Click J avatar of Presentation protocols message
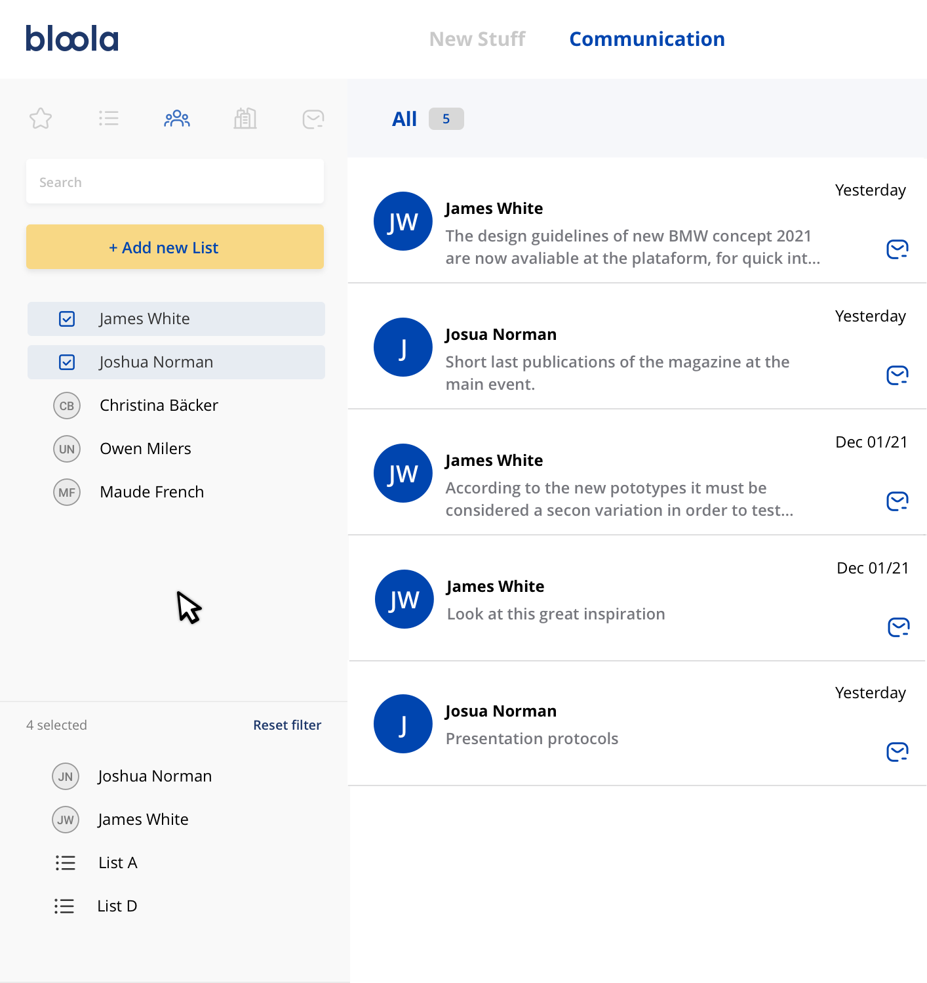Image resolution: width=927 pixels, height=983 pixels. coord(403,724)
